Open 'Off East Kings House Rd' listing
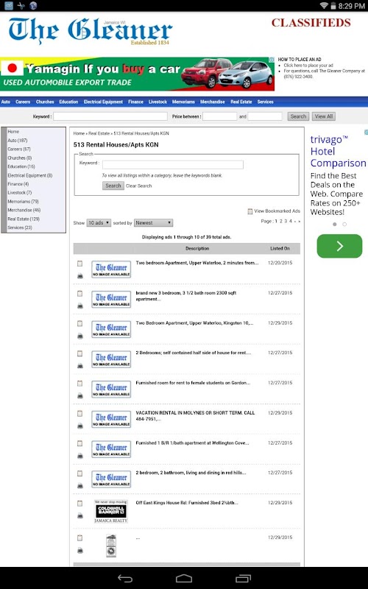Viewport: 368px width, 589px height. click(187, 503)
